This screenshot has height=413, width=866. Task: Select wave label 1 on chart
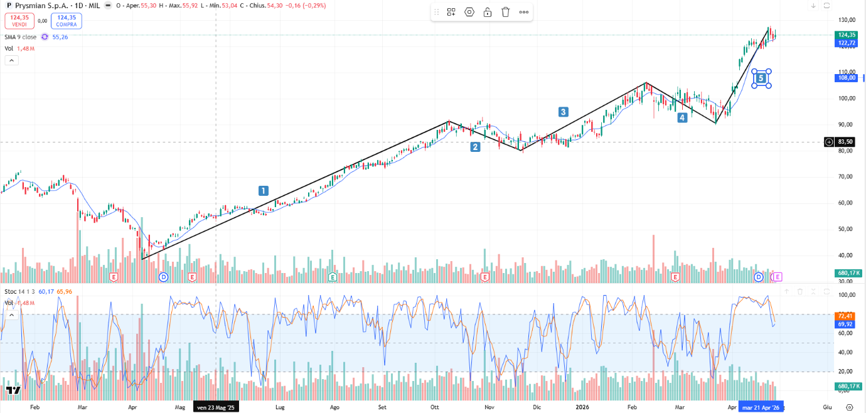pyautogui.click(x=264, y=190)
